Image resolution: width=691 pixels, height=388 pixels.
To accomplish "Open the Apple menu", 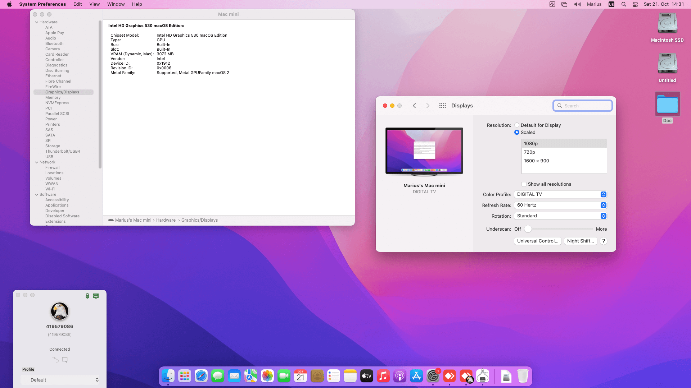I will coord(9,4).
